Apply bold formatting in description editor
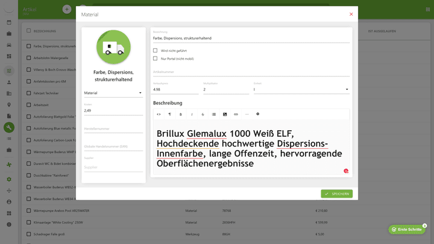434x244 pixels. pos(181,114)
